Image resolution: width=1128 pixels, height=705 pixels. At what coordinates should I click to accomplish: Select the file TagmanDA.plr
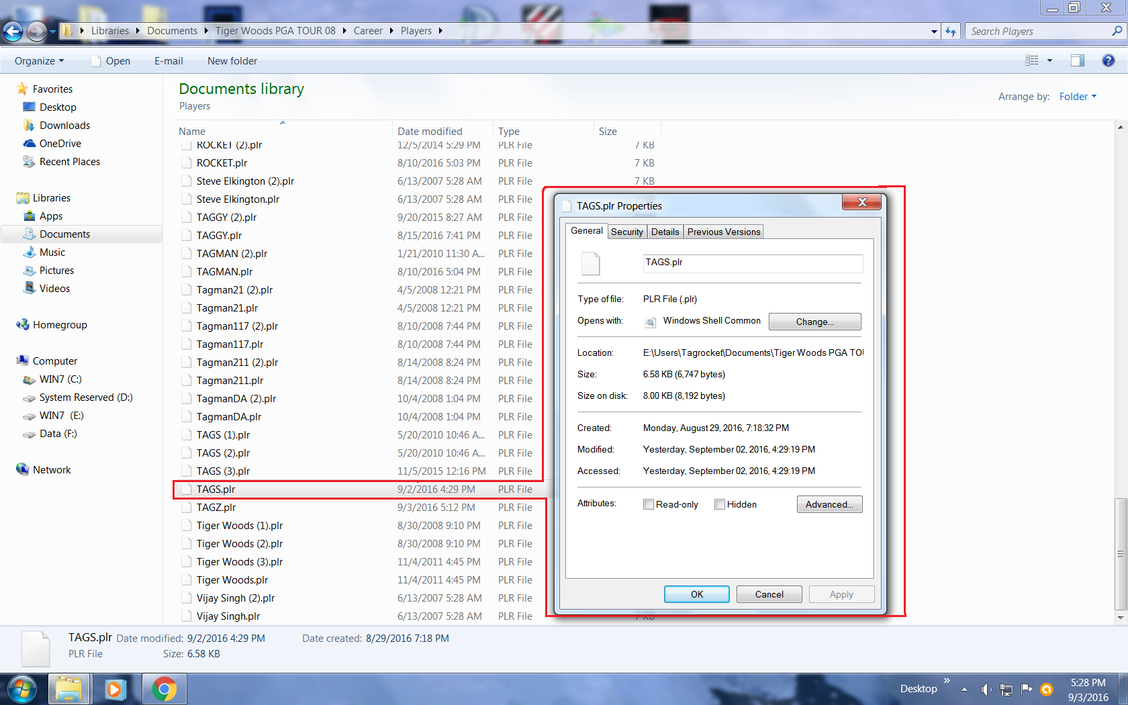click(x=229, y=417)
